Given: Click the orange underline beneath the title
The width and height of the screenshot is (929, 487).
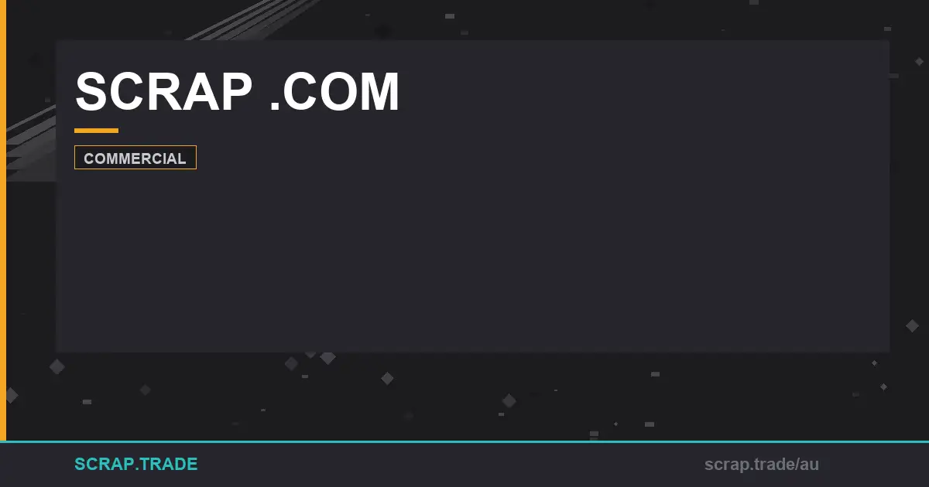Looking at the screenshot, I should coord(96,131).
